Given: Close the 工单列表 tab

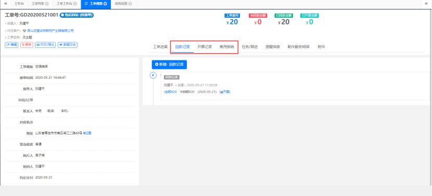Looking at the screenshot, I should click(47, 4).
